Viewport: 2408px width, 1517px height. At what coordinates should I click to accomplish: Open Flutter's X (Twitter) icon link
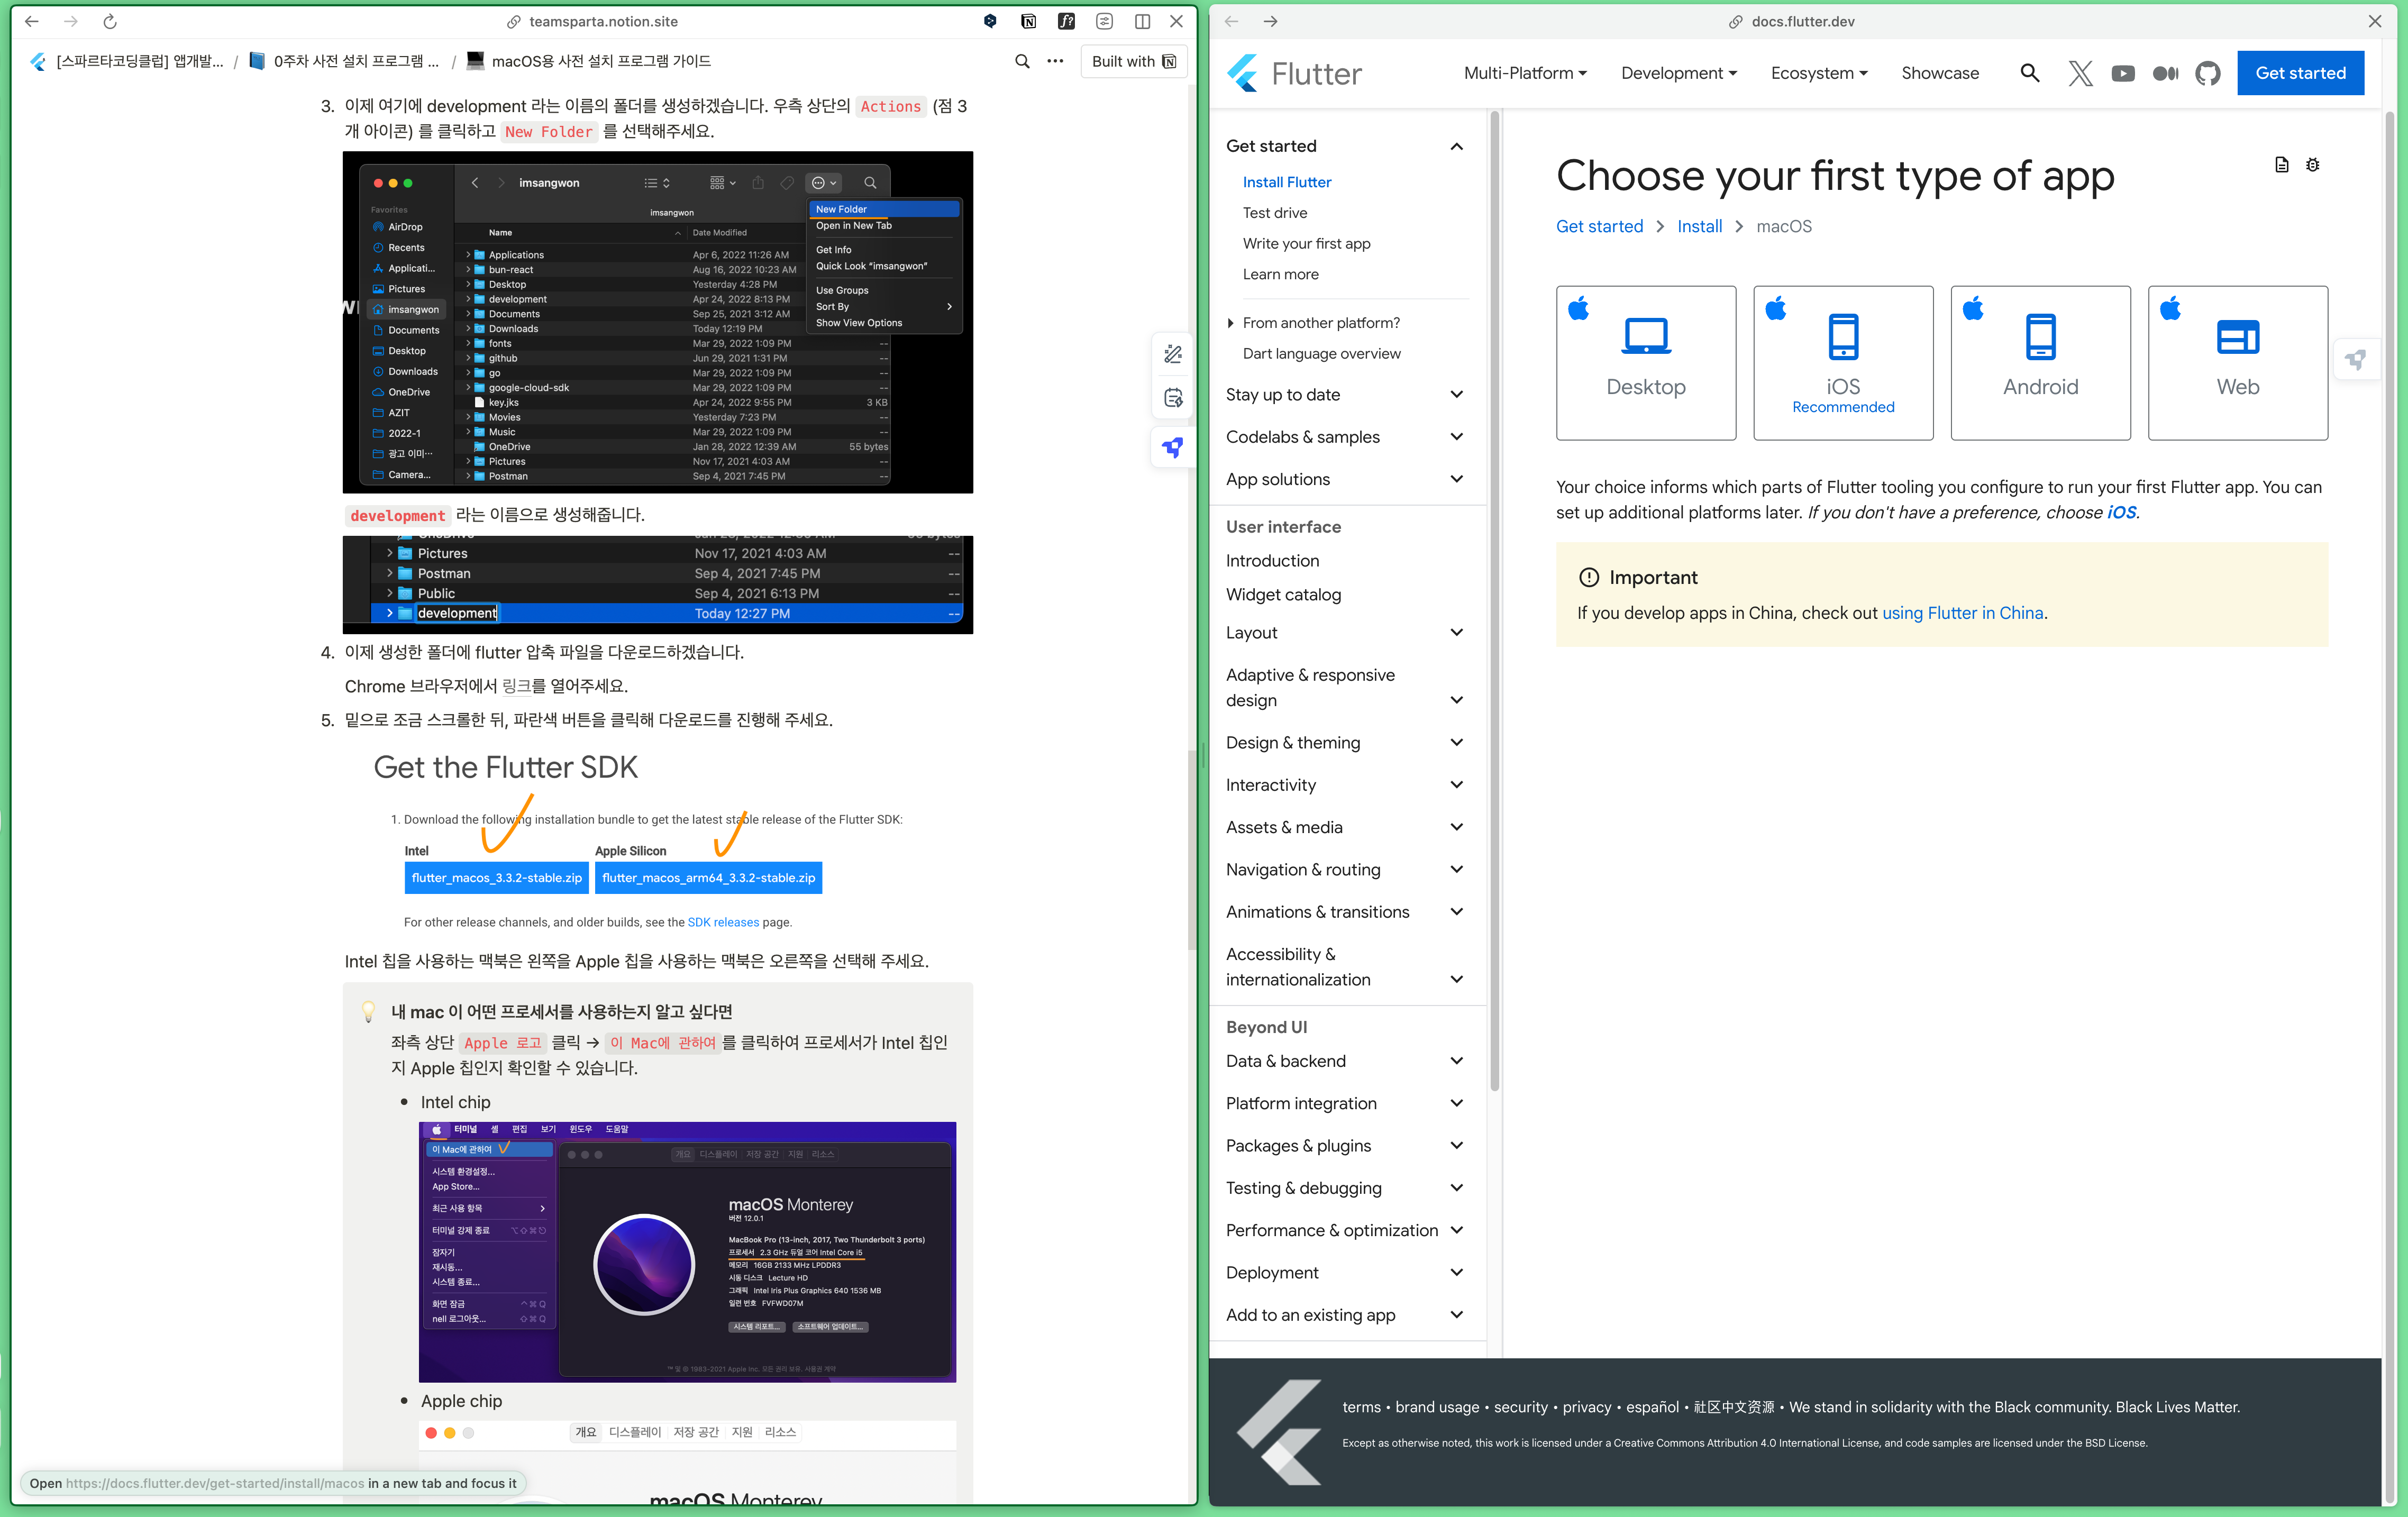click(2080, 73)
